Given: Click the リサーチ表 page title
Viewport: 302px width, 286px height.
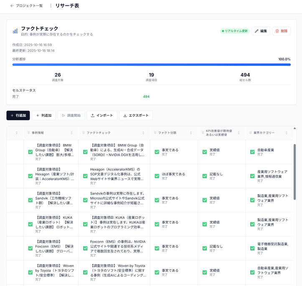Looking at the screenshot, I should coord(67,6).
